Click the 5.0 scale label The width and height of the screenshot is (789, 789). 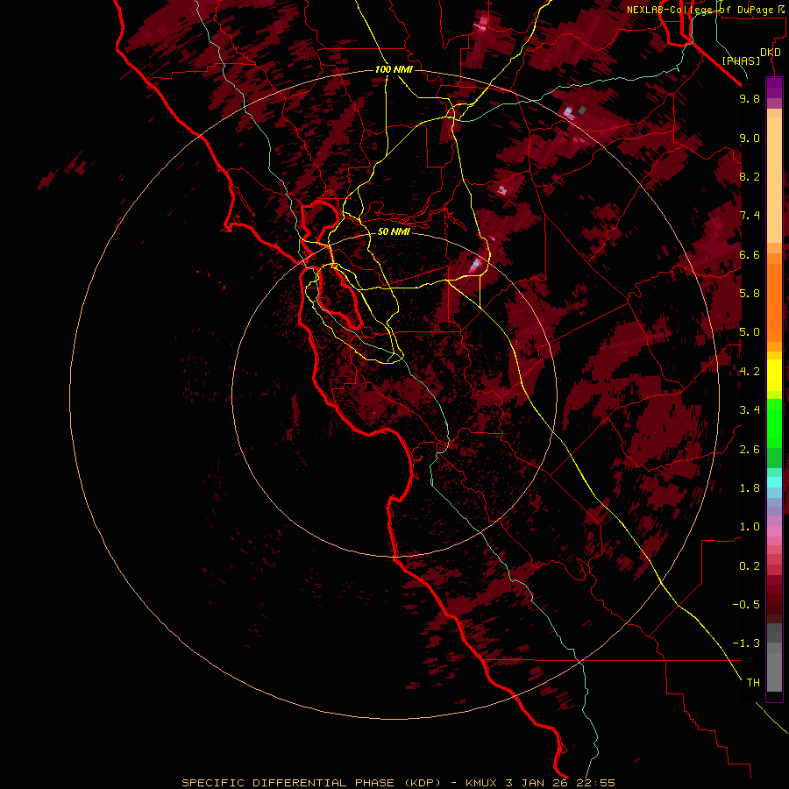(750, 332)
